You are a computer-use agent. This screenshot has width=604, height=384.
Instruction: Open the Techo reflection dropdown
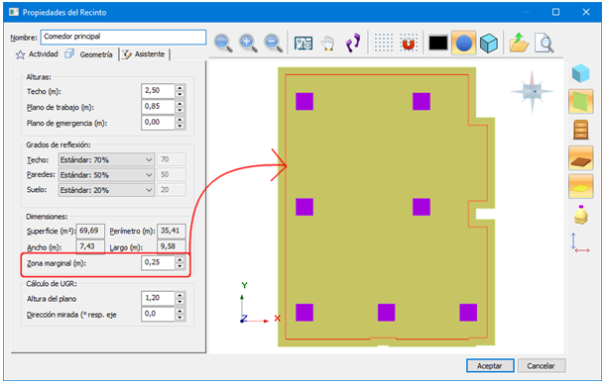coord(106,159)
